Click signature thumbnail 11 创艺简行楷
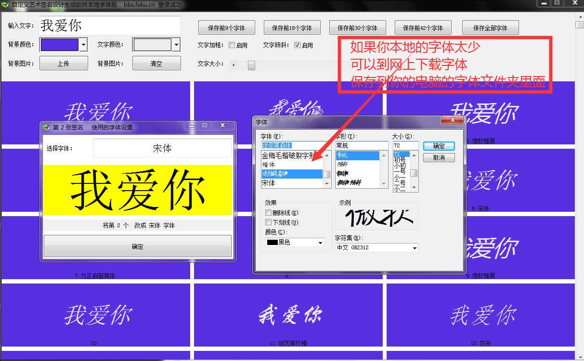Screen dimensions: 584x361 (289, 315)
